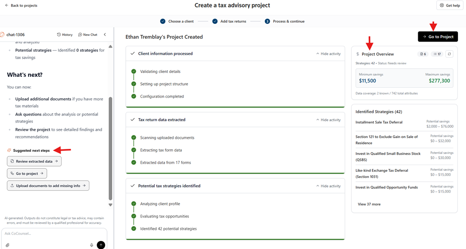Start a New Chat
This screenshot has width=466, height=249.
(x=88, y=35)
